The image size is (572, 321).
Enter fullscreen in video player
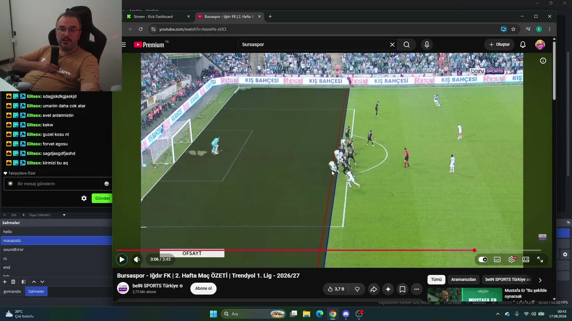(x=540, y=259)
